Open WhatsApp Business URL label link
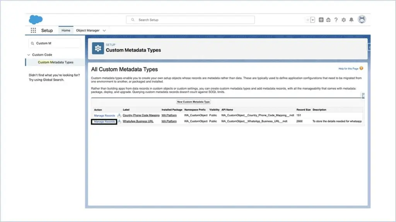The height and width of the screenshot is (222, 396). click(x=138, y=121)
